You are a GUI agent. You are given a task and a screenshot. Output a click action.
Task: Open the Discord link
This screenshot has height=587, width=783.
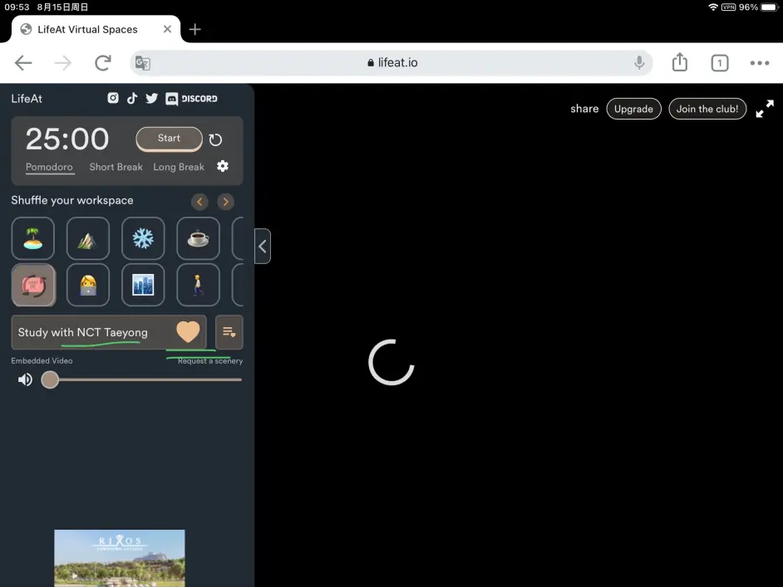192,99
